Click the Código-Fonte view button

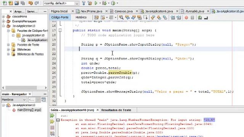[x=60, y=18]
